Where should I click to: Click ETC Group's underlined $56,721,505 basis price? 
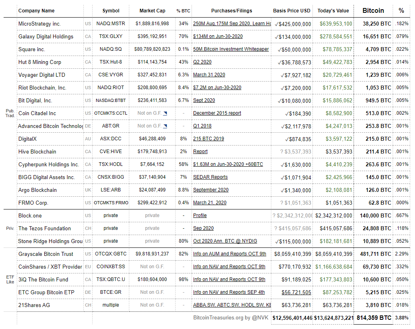point(296,292)
